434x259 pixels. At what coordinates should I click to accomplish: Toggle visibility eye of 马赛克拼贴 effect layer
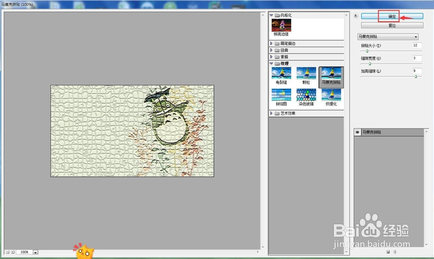point(357,132)
